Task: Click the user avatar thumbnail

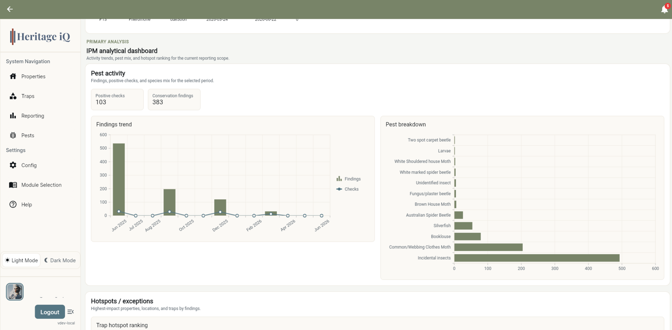Action: click(15, 292)
